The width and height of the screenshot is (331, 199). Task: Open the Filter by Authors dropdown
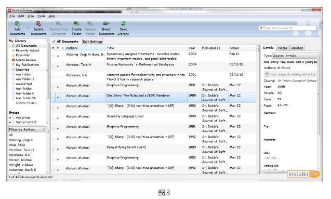tap(27, 129)
